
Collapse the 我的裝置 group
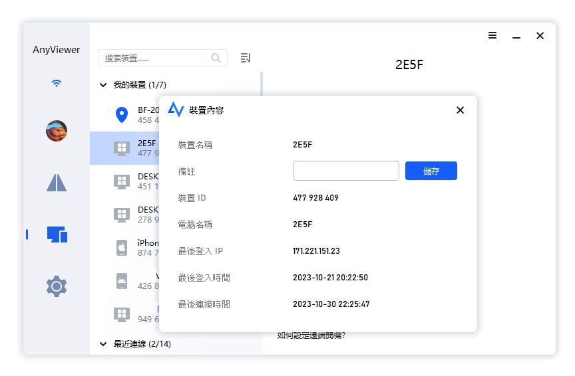(x=103, y=85)
